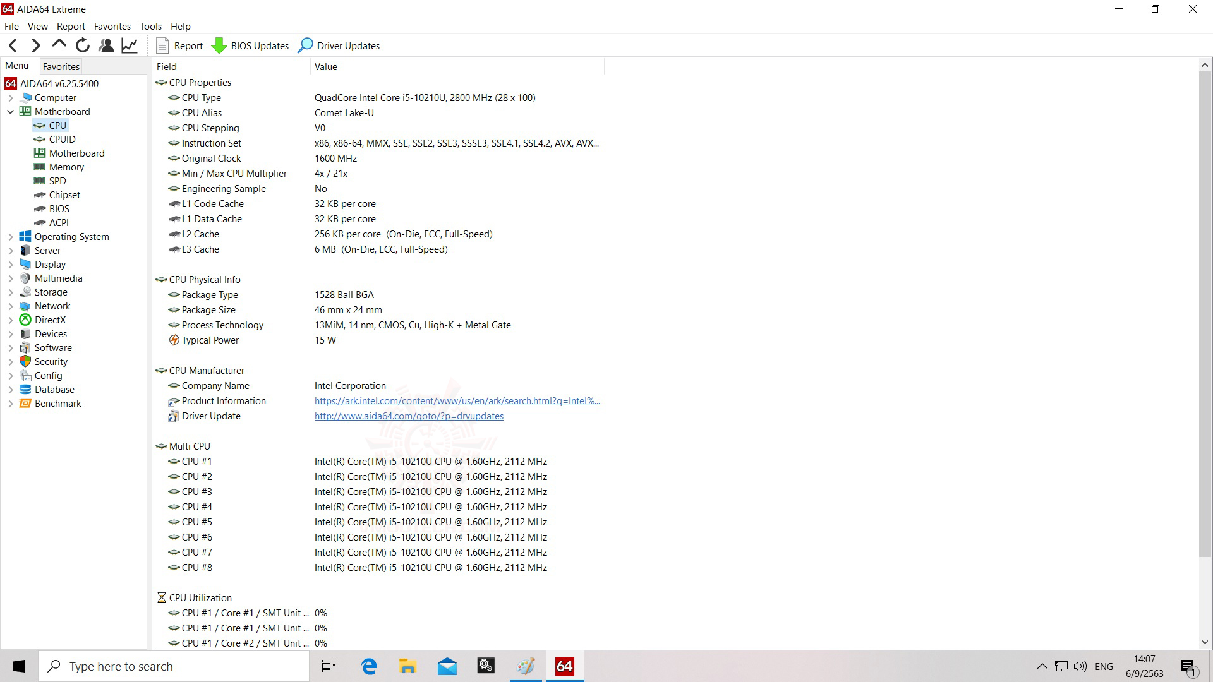The width and height of the screenshot is (1213, 682).
Task: Collapse the Motherboard tree node
Action: pos(11,112)
